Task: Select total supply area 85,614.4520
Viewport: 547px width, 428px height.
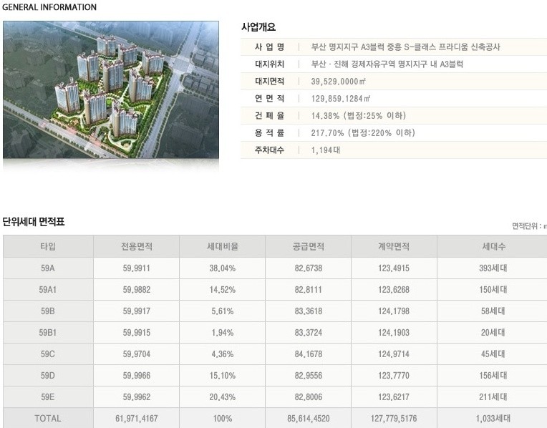Action: [309, 418]
